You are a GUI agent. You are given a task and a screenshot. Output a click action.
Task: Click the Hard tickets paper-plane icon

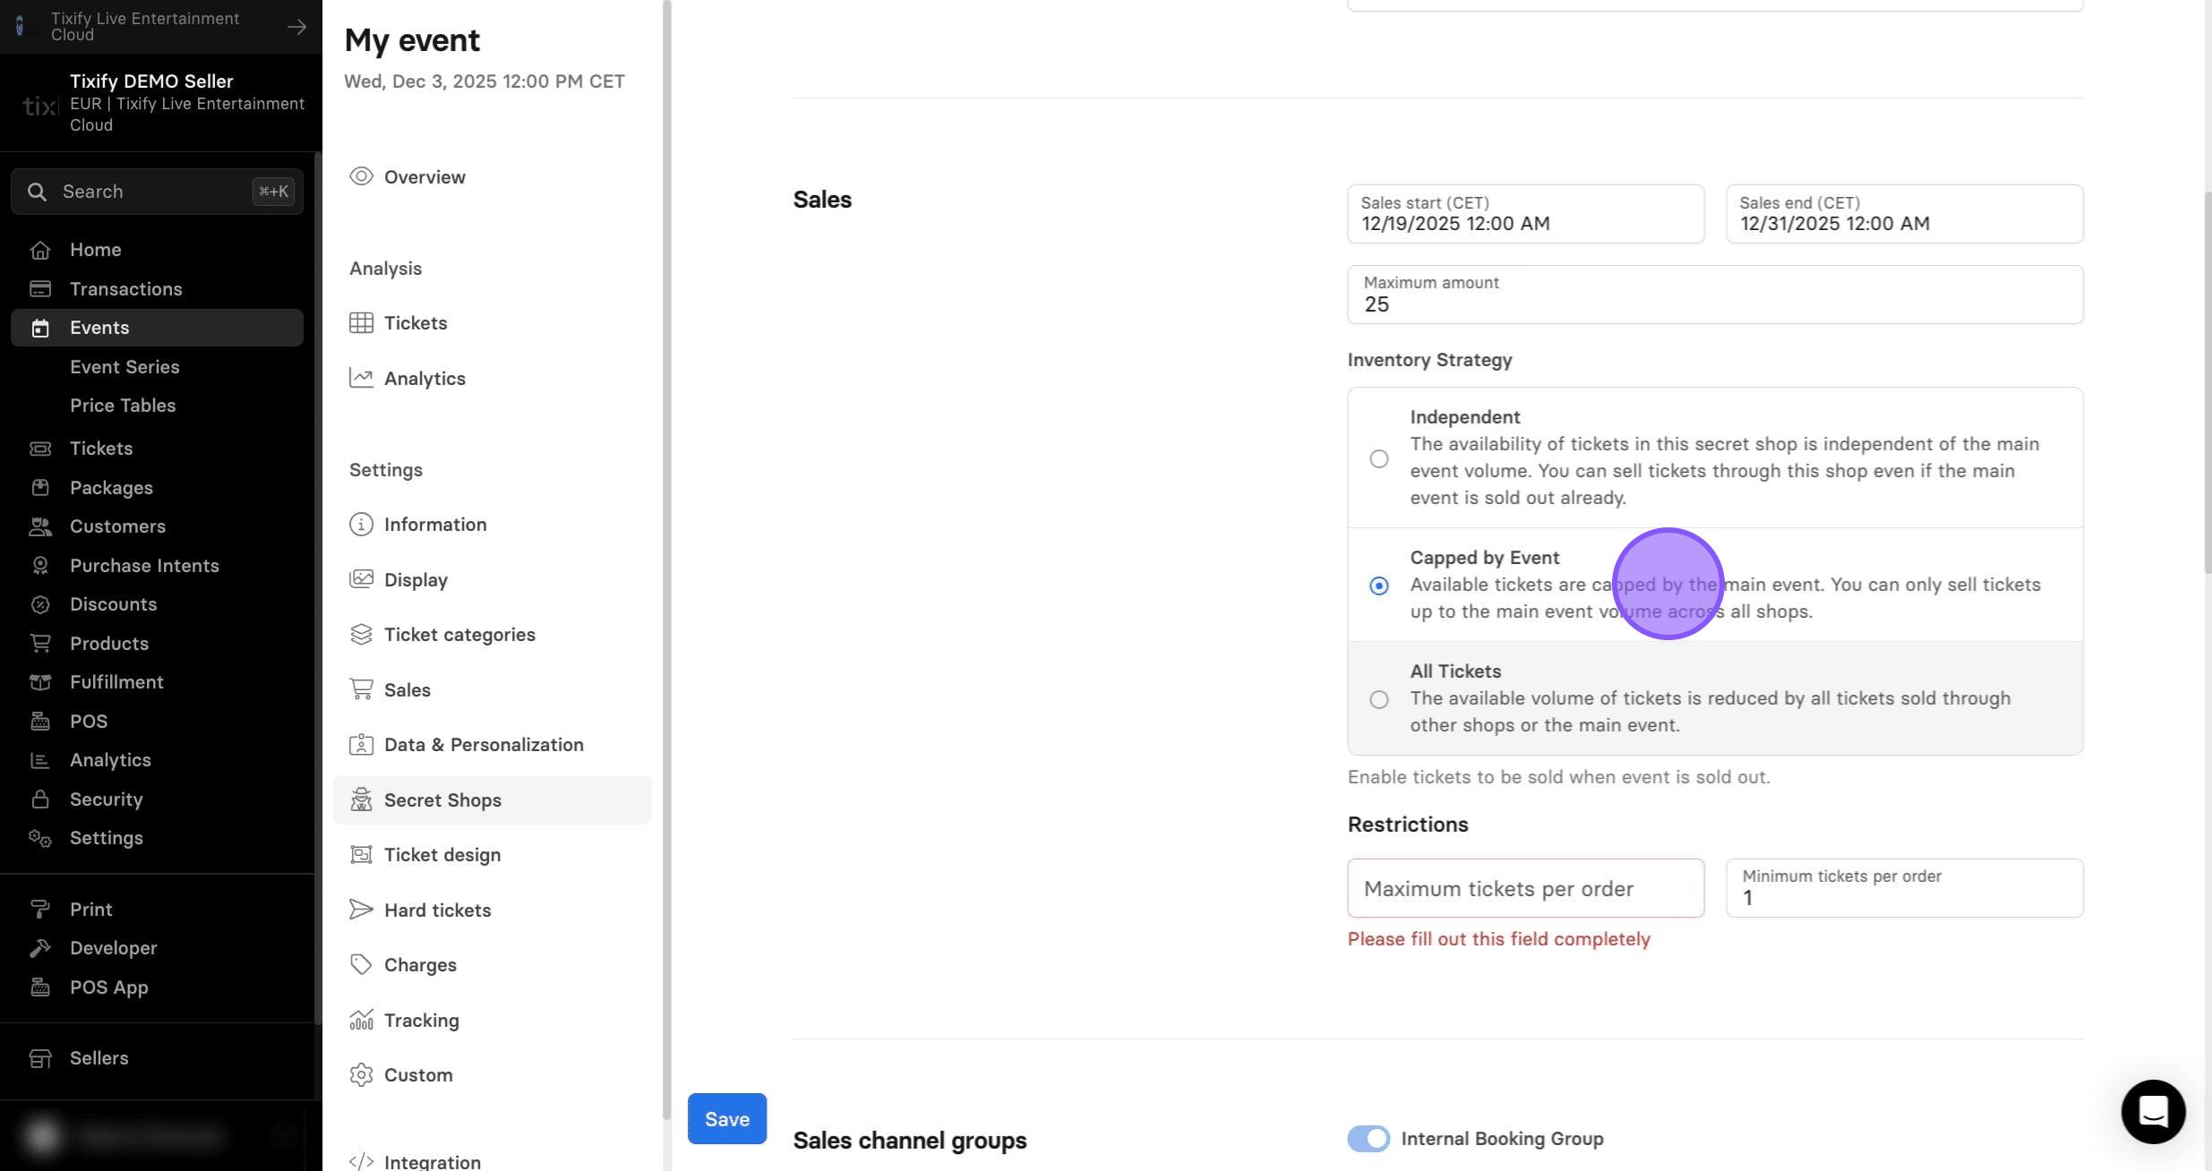point(361,910)
